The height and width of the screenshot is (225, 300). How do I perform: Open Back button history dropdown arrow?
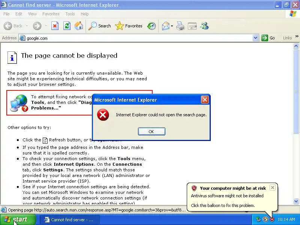pos(27,26)
